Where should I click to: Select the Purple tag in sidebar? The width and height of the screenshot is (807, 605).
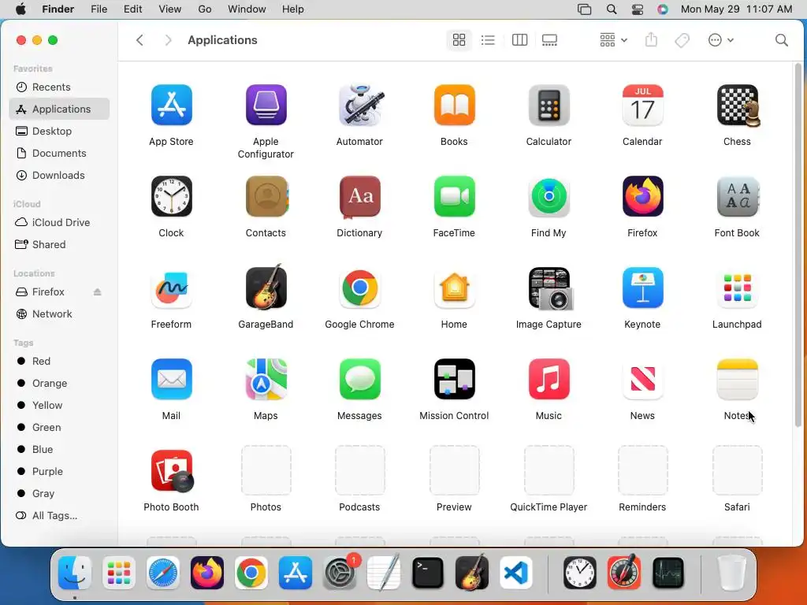click(59, 471)
